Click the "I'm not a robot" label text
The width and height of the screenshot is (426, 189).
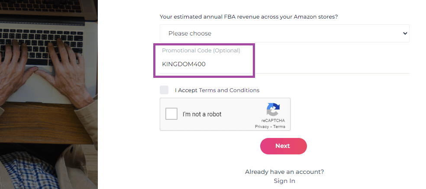(x=202, y=114)
